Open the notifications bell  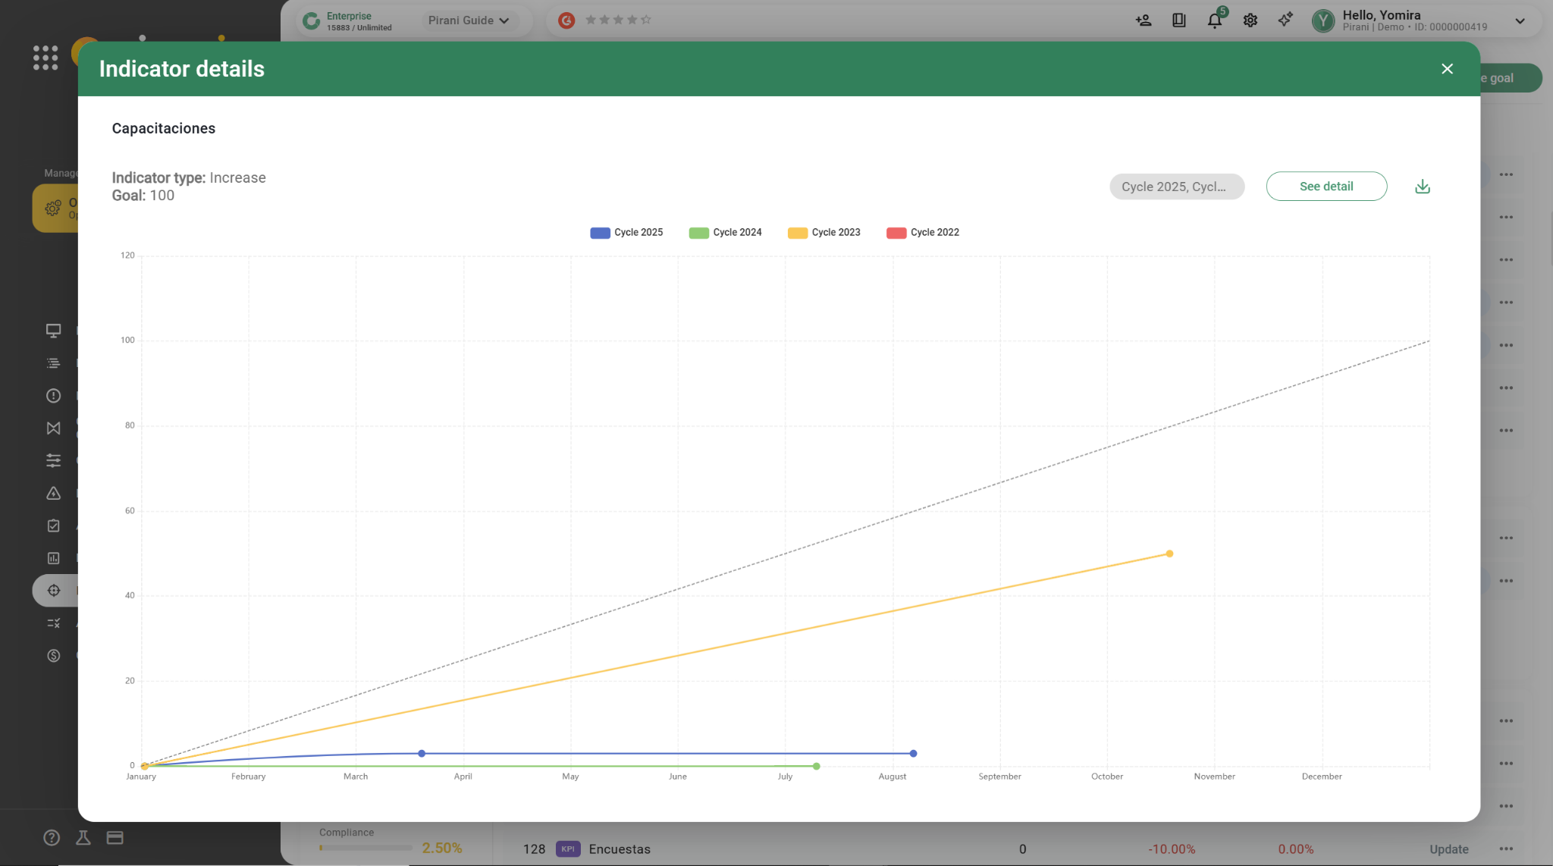[x=1214, y=20]
